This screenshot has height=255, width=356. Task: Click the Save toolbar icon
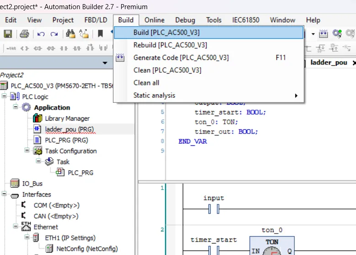click(8, 34)
